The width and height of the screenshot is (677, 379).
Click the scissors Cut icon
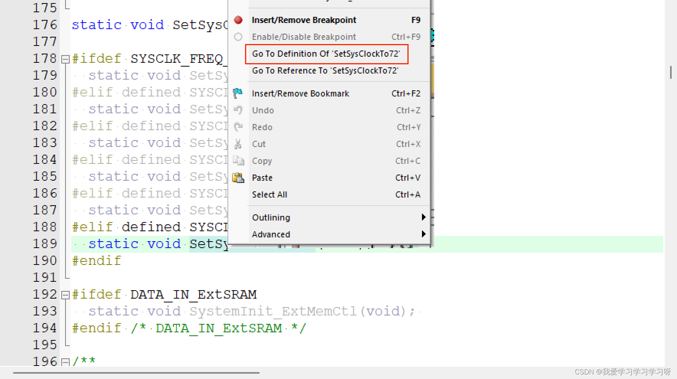pyautogui.click(x=238, y=144)
